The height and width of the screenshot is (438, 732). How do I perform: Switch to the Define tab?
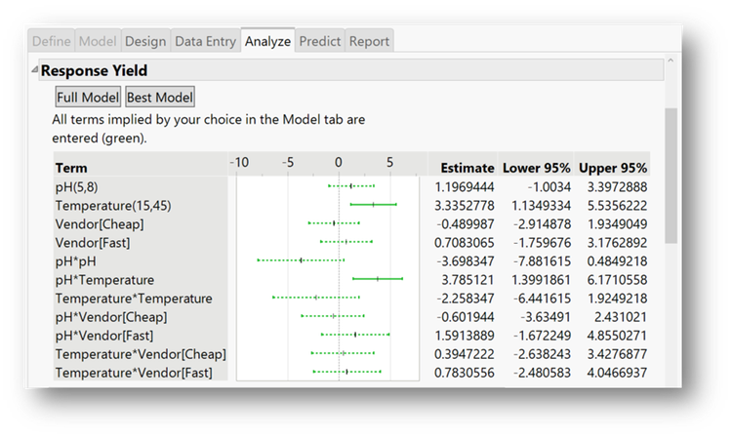point(49,41)
